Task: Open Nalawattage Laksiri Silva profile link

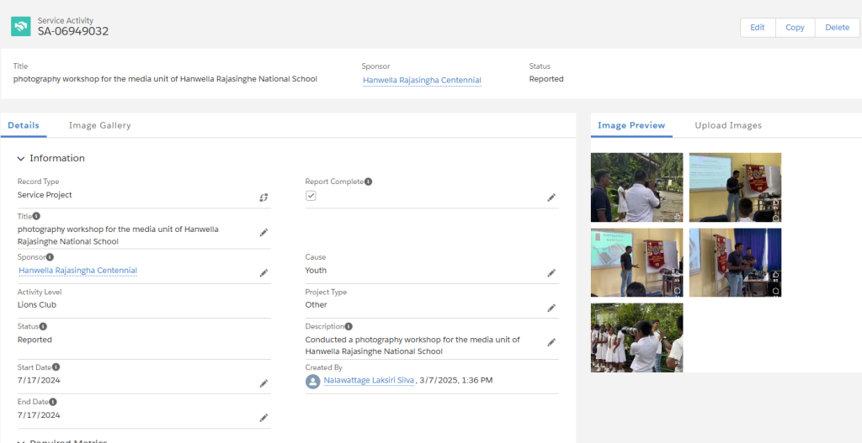Action: 369,381
